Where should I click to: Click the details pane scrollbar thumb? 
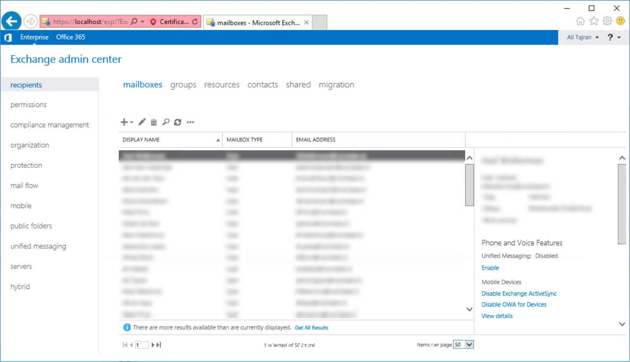point(622,204)
